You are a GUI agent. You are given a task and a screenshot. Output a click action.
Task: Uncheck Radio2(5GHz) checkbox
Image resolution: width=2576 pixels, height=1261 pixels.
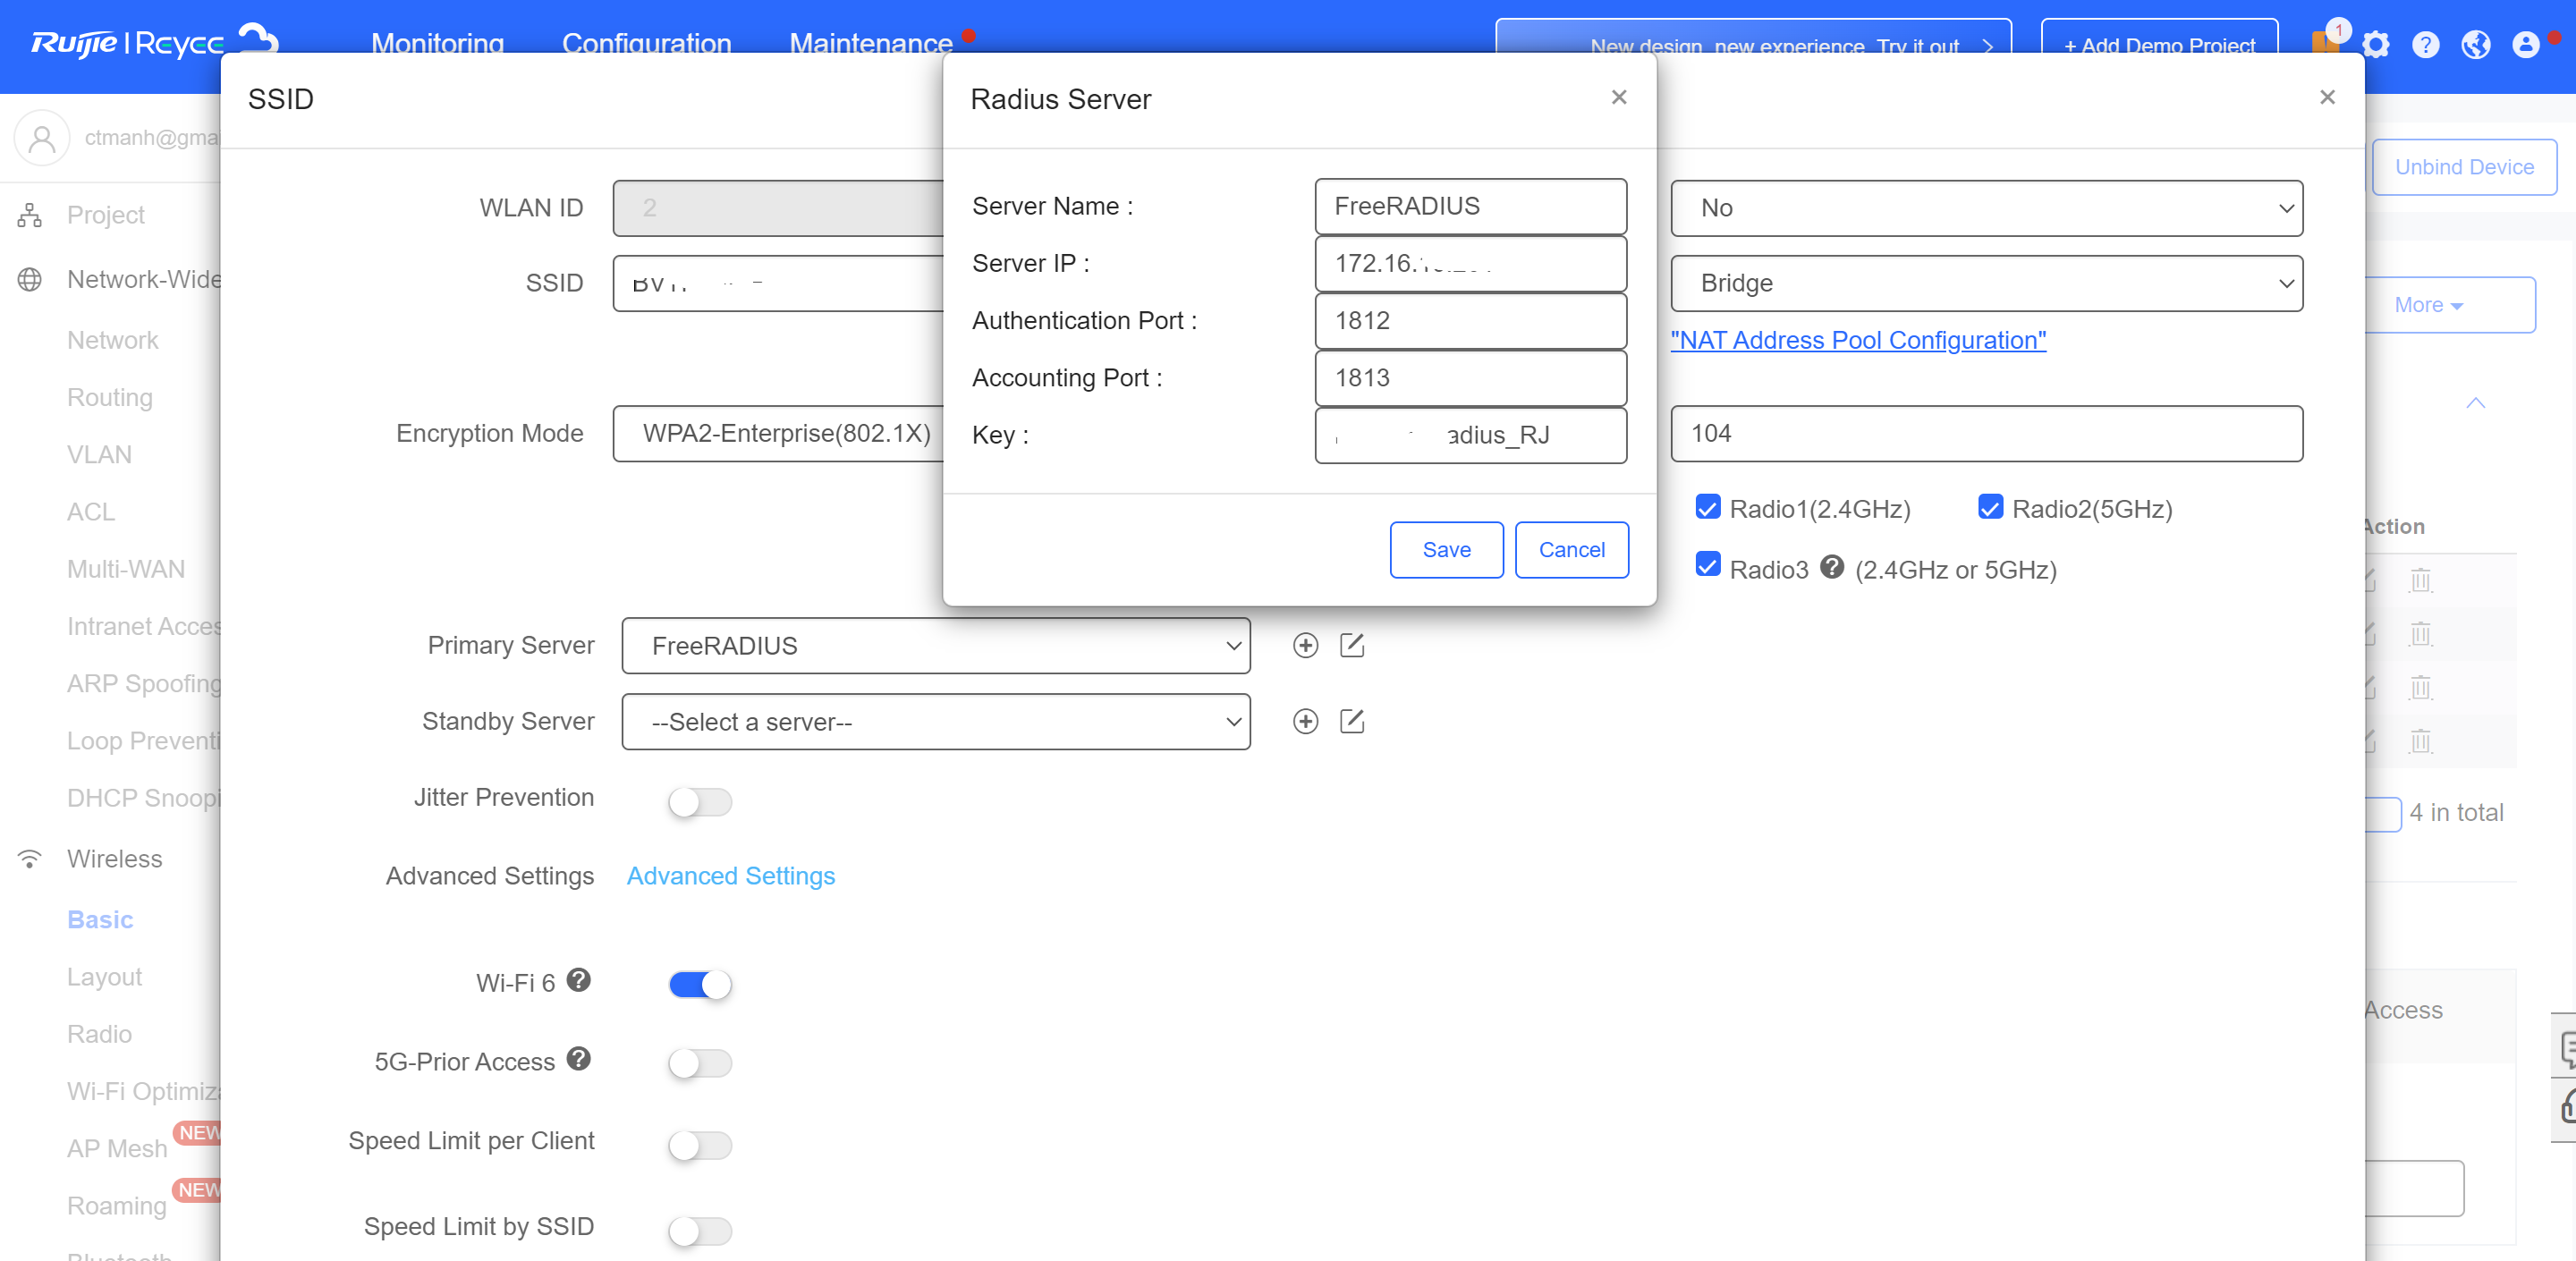[x=1990, y=507]
